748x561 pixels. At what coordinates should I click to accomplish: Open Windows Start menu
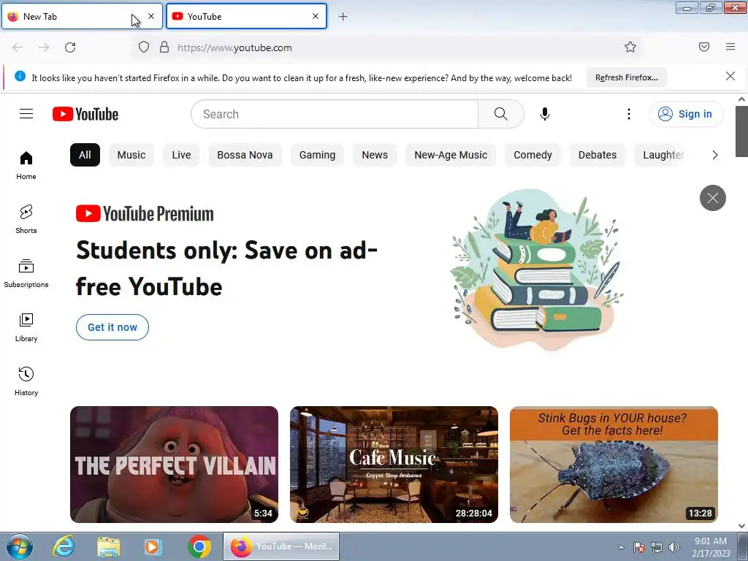(x=20, y=546)
